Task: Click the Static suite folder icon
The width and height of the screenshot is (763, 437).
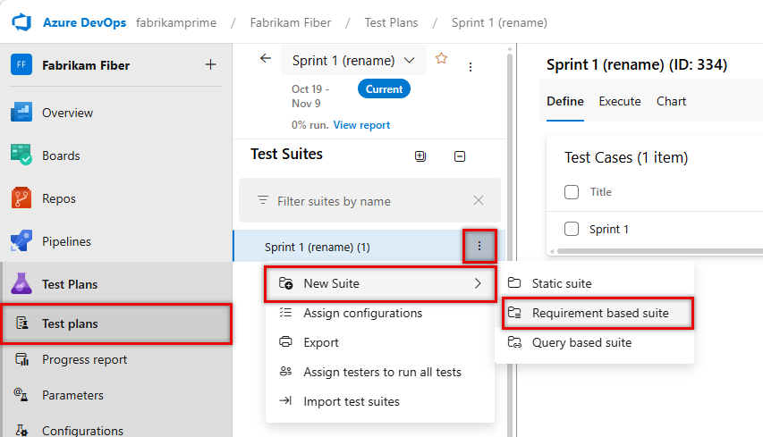Action: tap(514, 282)
